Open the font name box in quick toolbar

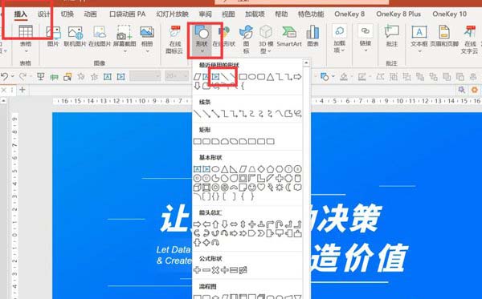[x=145, y=76]
